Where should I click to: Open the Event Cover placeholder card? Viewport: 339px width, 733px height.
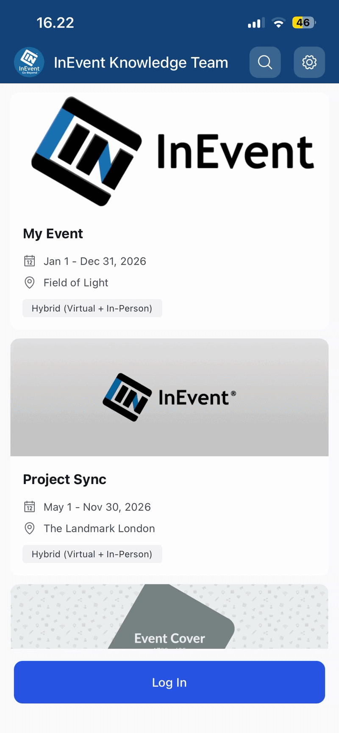(x=169, y=616)
